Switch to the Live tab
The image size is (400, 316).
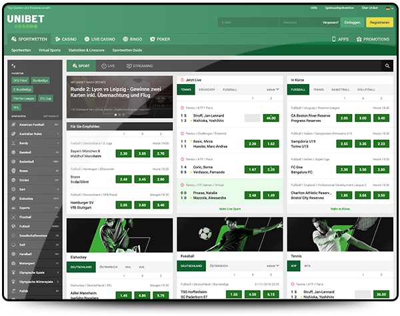tap(108, 66)
